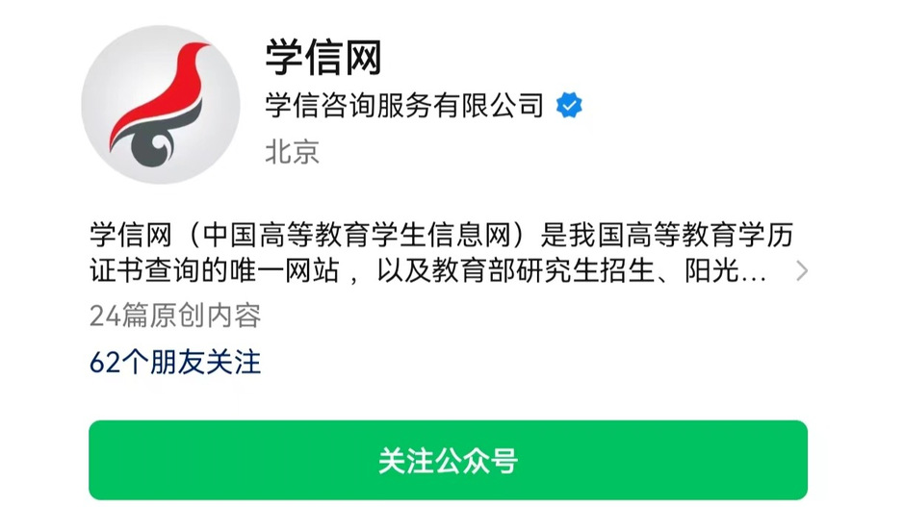This screenshot has height=507, width=904.
Task: See which friends follow via 62个朋友关注
Action: pos(175,362)
